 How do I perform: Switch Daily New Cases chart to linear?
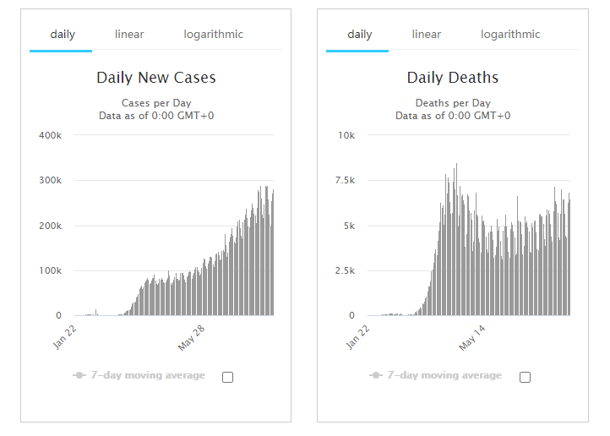click(x=129, y=35)
